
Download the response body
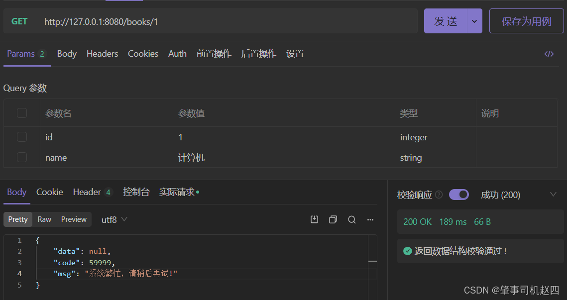click(314, 219)
